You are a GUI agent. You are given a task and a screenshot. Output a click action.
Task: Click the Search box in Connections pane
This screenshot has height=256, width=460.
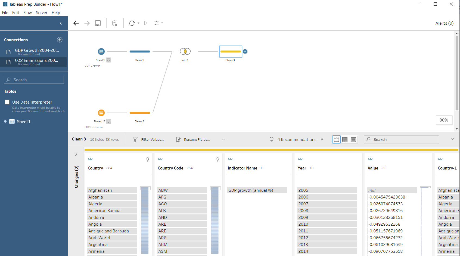(x=34, y=80)
